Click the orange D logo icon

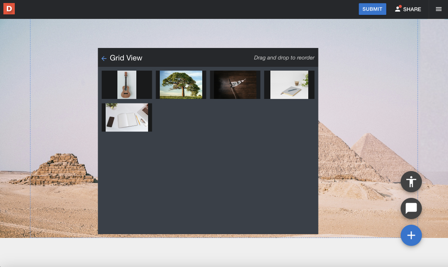click(x=9, y=9)
